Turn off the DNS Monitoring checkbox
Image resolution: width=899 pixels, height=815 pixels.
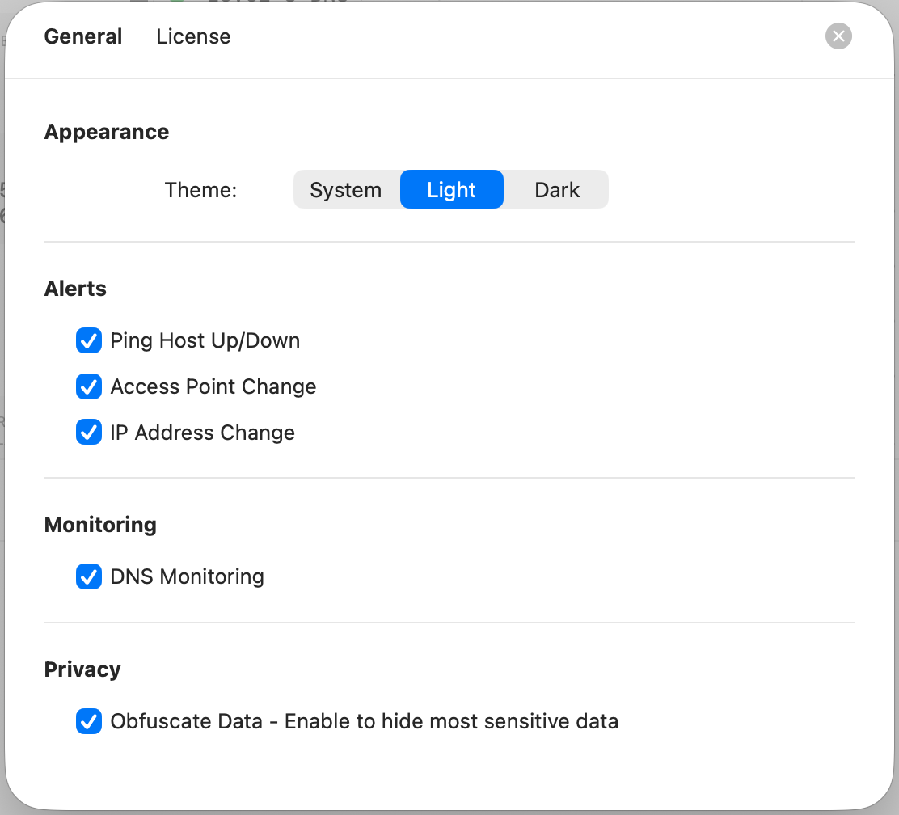88,576
